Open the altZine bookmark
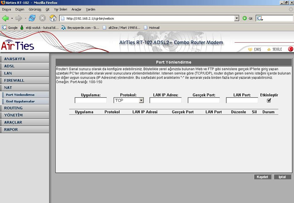 121,28
